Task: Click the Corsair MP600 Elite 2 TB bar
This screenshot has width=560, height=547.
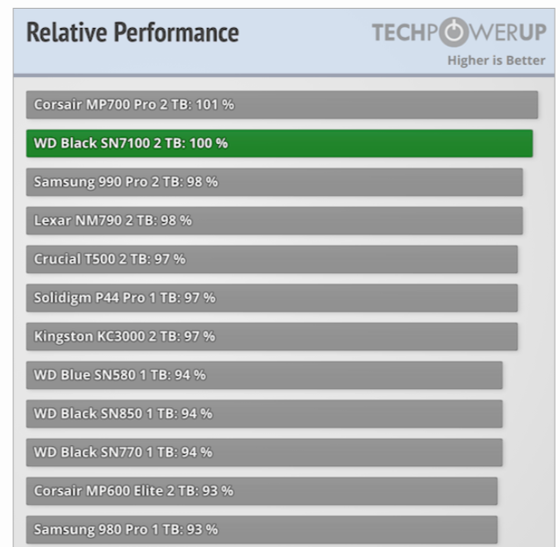Action: 261,491
